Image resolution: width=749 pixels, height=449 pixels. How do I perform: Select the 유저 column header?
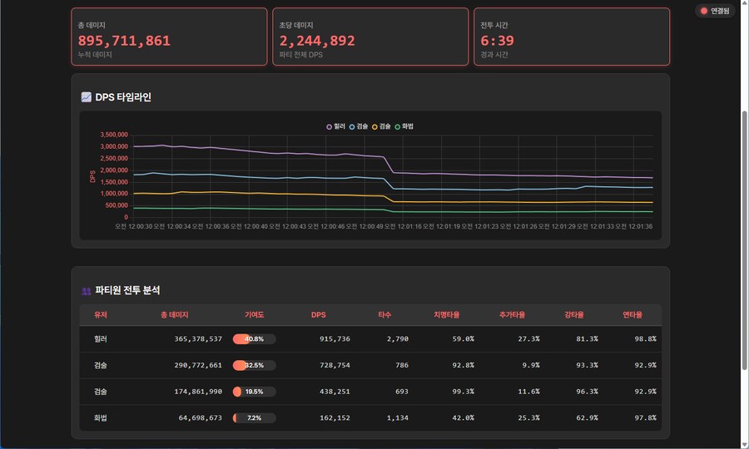[x=101, y=315]
